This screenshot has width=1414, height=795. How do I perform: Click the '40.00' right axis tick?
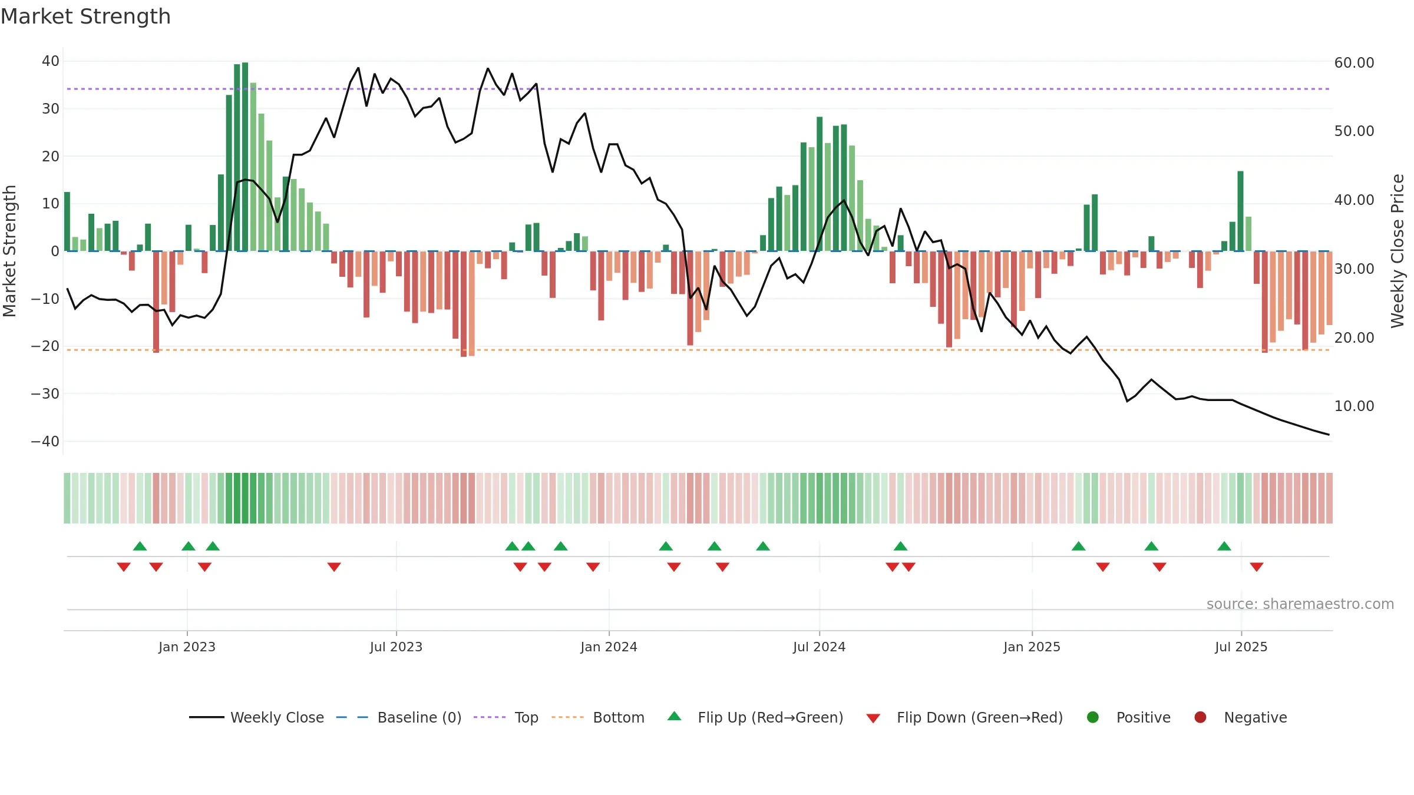tap(1354, 200)
